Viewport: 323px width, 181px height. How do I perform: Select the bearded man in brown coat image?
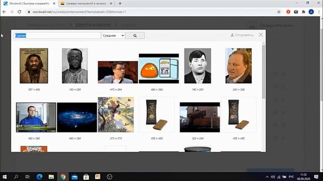[34, 66]
